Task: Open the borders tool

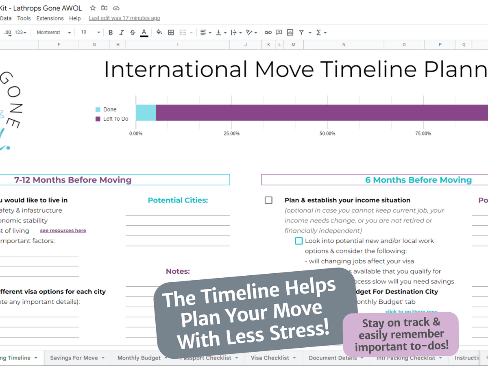Action: point(171,33)
